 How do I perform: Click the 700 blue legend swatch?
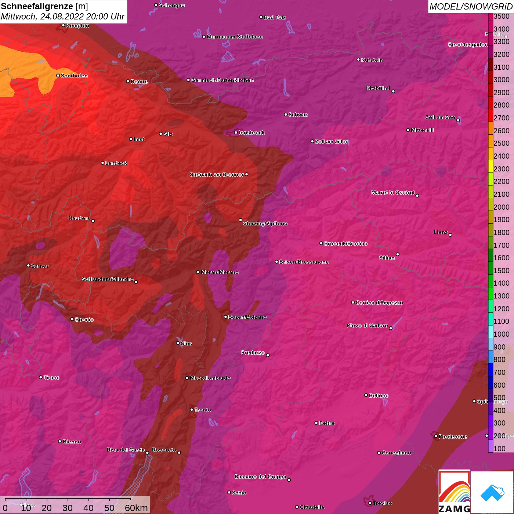[491, 370]
